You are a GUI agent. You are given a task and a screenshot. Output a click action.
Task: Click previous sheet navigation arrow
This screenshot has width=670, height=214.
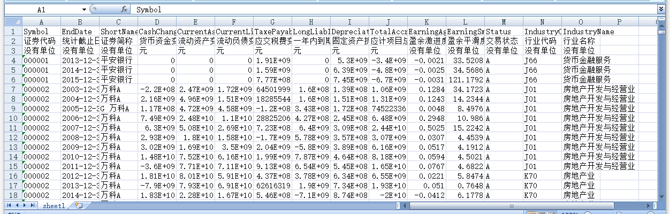click(17, 205)
